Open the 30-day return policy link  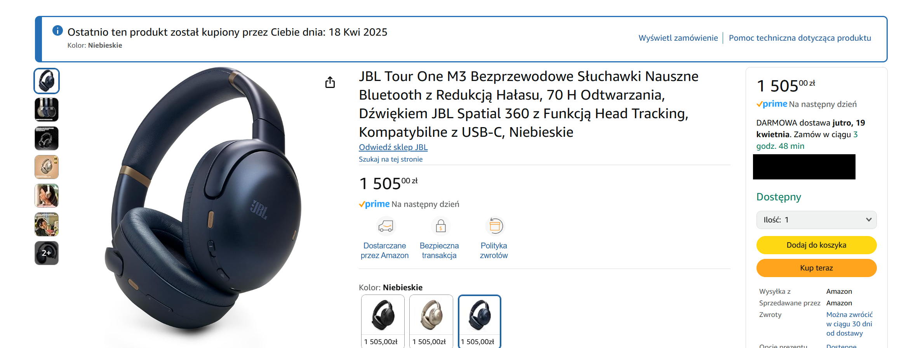click(849, 324)
